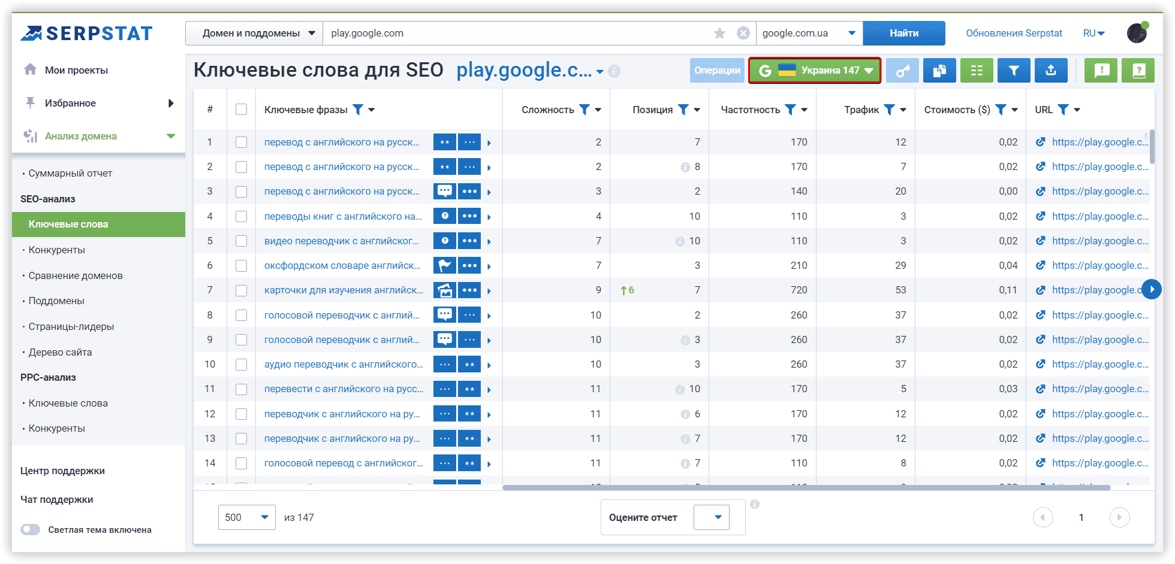This screenshot has width=1175, height=564.
Task: Clear the domain search with the X icon
Action: click(x=743, y=34)
